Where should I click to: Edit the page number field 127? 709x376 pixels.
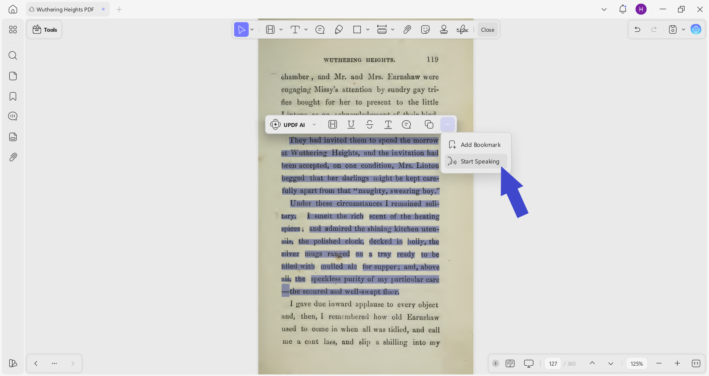point(553,363)
